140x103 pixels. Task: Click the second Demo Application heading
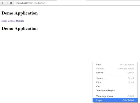20,29
